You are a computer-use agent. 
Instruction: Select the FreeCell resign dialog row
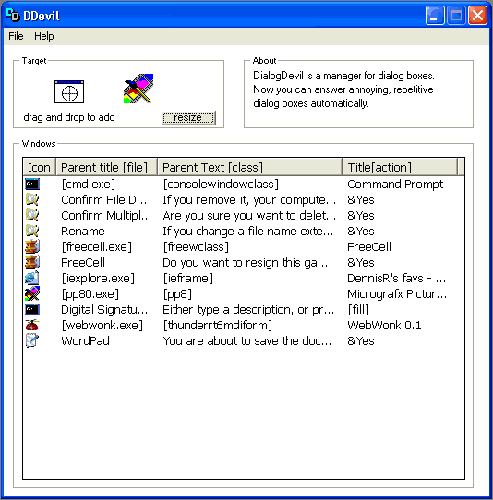(244, 262)
